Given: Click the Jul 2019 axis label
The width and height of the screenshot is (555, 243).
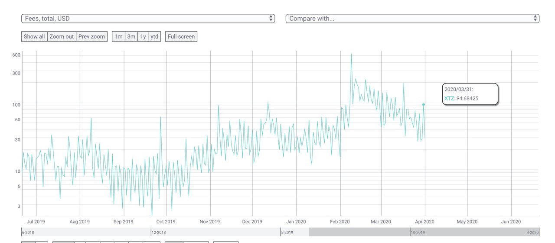Looking at the screenshot, I should click(36, 222).
